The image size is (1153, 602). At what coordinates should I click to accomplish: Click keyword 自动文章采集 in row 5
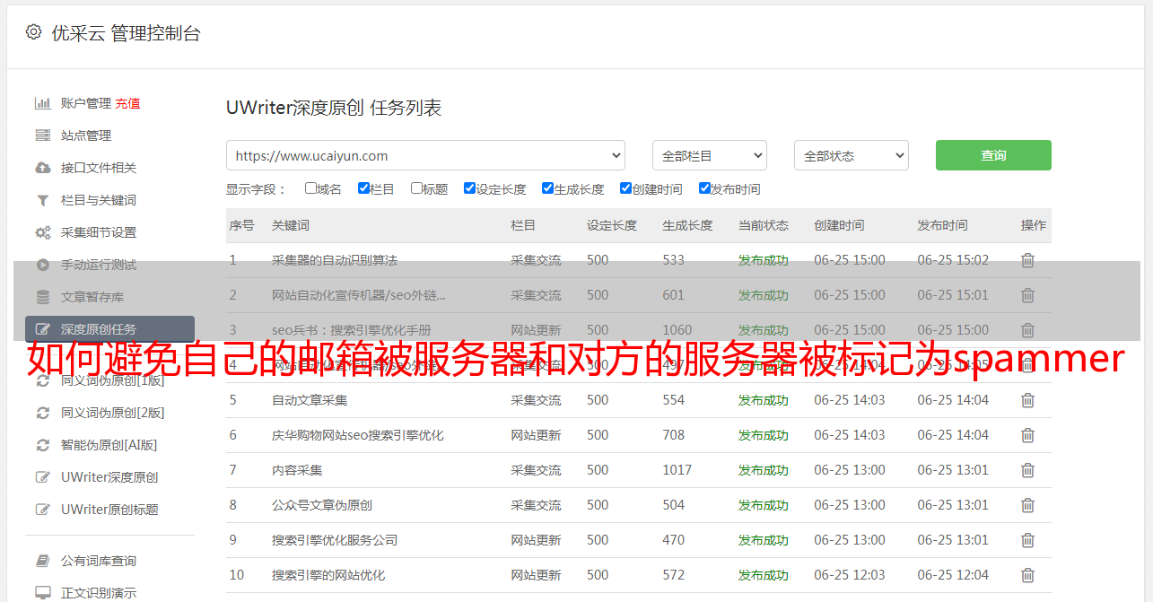(310, 400)
